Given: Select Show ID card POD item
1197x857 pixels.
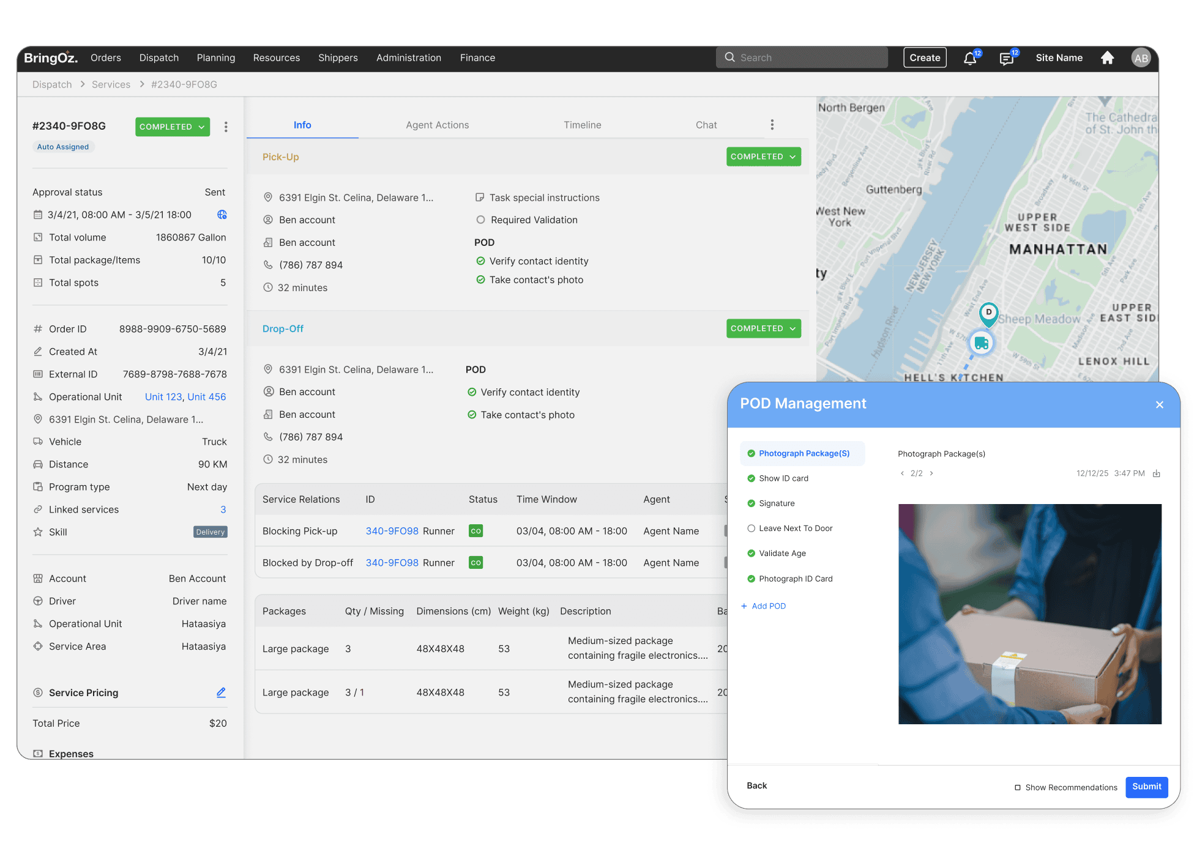Looking at the screenshot, I should click(778, 478).
